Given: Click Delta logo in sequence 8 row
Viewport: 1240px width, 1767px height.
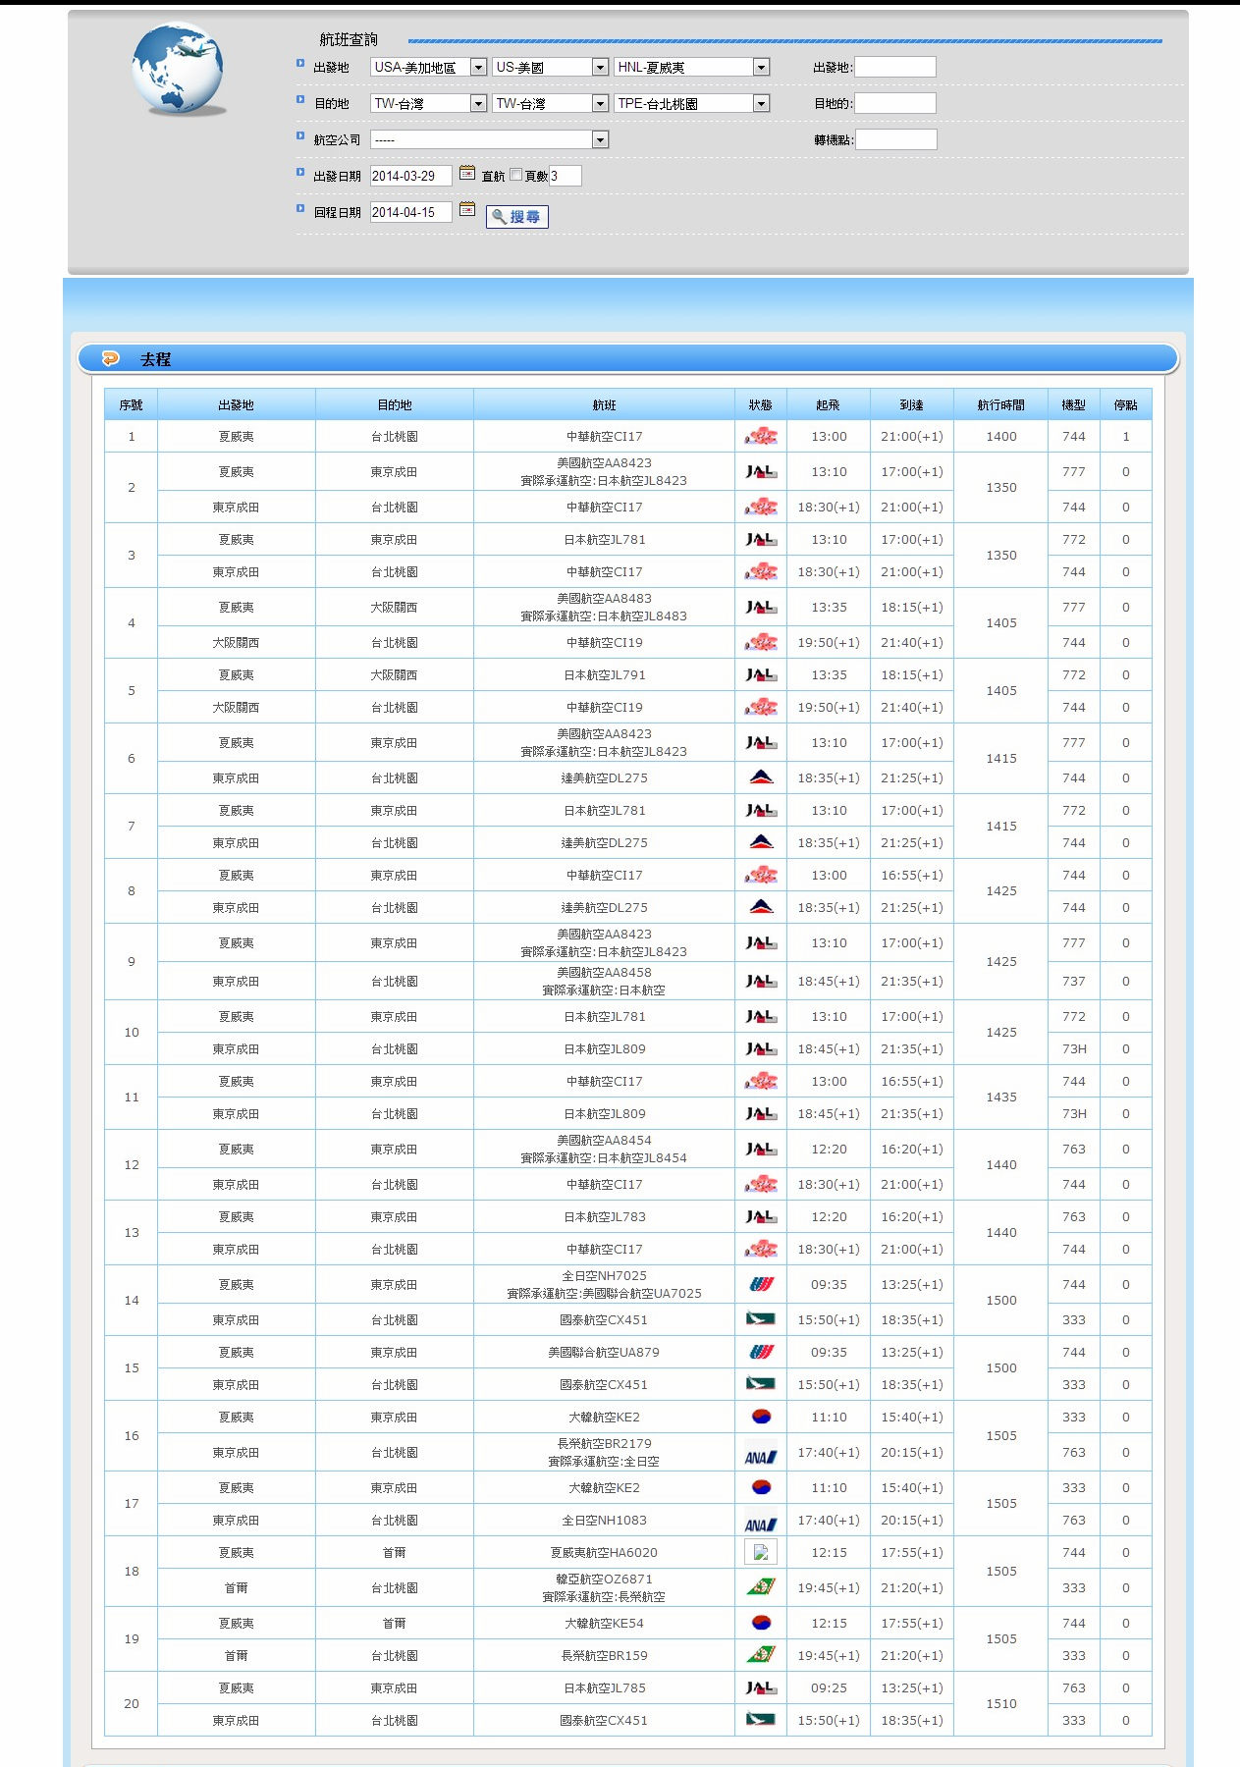Looking at the screenshot, I should [761, 908].
